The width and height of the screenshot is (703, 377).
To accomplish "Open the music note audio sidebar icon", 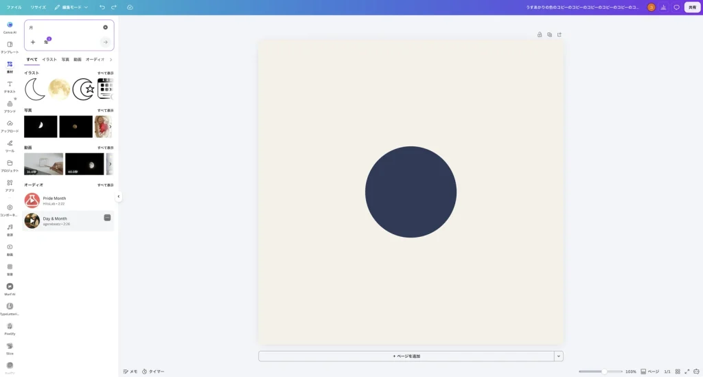I will coord(10,229).
